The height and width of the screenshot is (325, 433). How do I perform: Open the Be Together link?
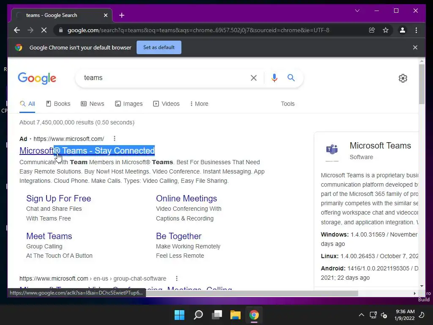179,236
